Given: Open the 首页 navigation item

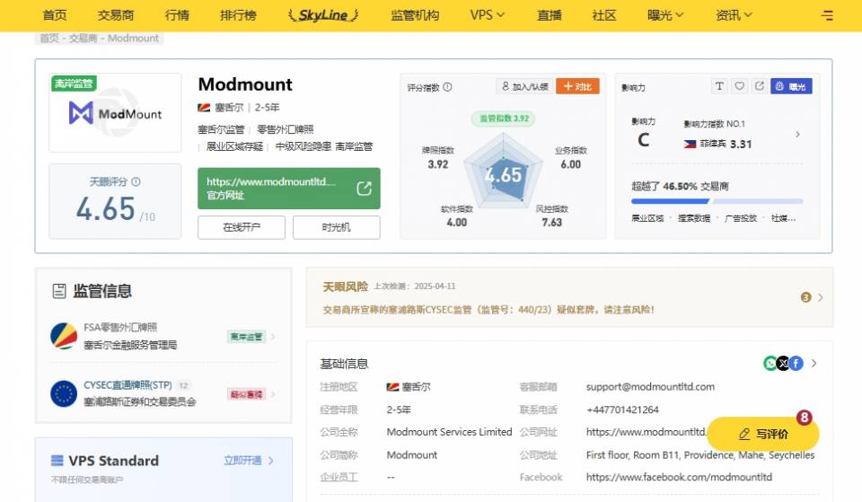Looking at the screenshot, I should click(x=55, y=15).
